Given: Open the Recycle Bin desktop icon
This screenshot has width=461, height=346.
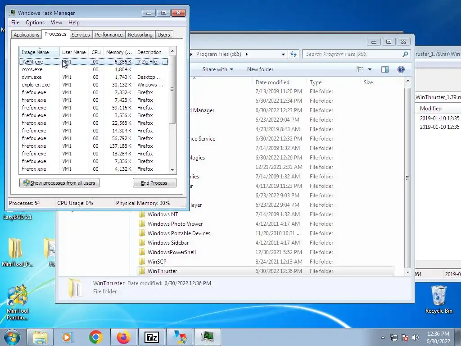Looking at the screenshot, I should pos(438,299).
